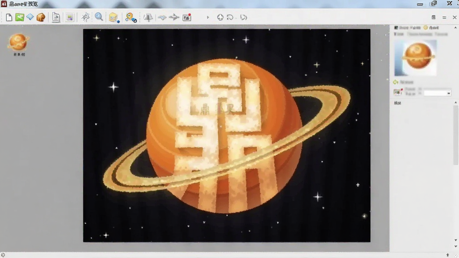Screen dimensions: 459x258
Task: Collapse the top right panel section arrow
Action: click(455, 27)
